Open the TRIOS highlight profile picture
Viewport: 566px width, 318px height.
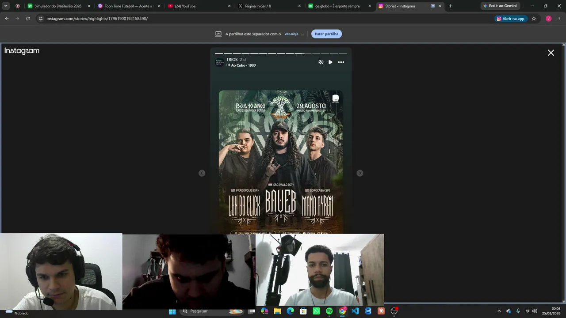coord(220,62)
